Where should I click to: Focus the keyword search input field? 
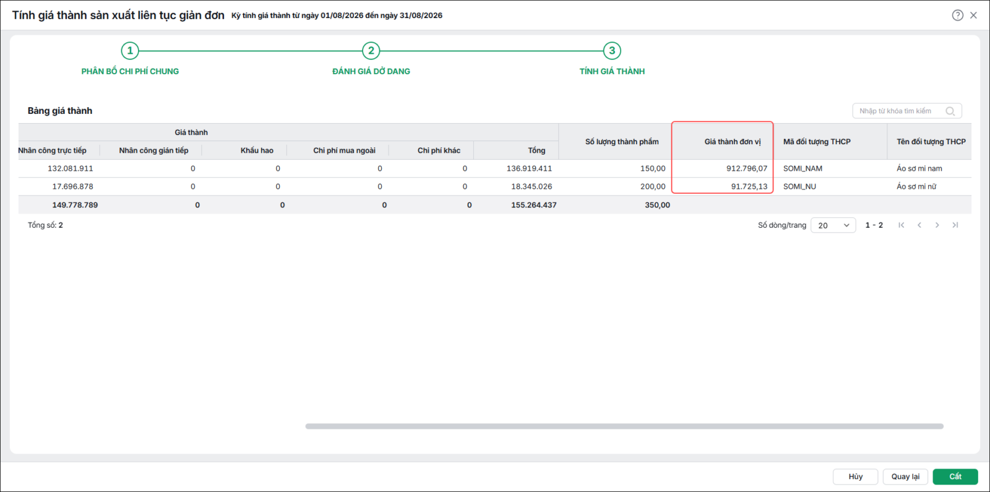[x=901, y=111]
